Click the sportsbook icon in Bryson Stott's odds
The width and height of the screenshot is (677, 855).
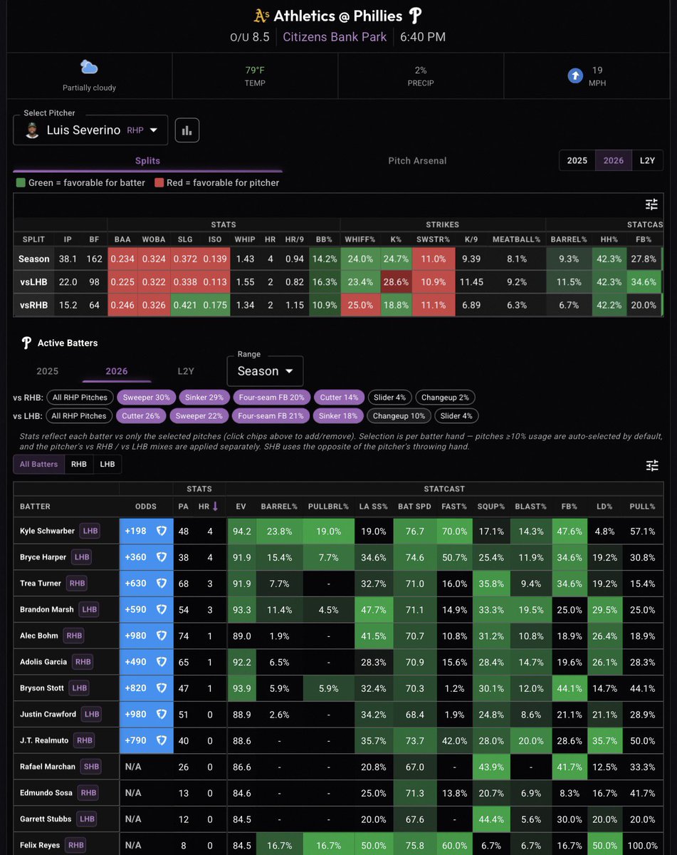(x=161, y=688)
